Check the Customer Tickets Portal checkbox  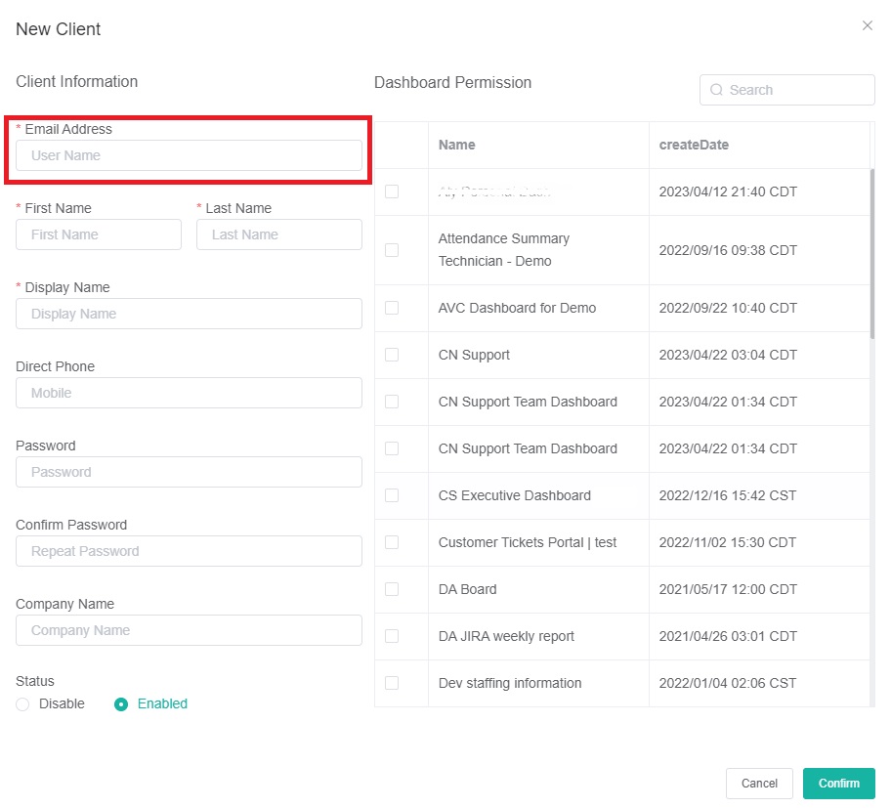pos(392,542)
